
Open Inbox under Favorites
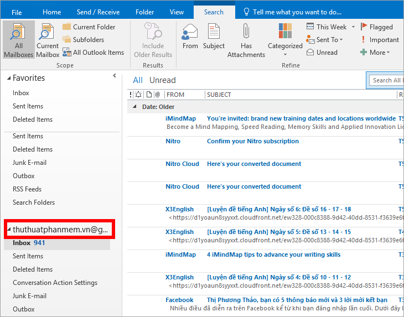[21, 93]
